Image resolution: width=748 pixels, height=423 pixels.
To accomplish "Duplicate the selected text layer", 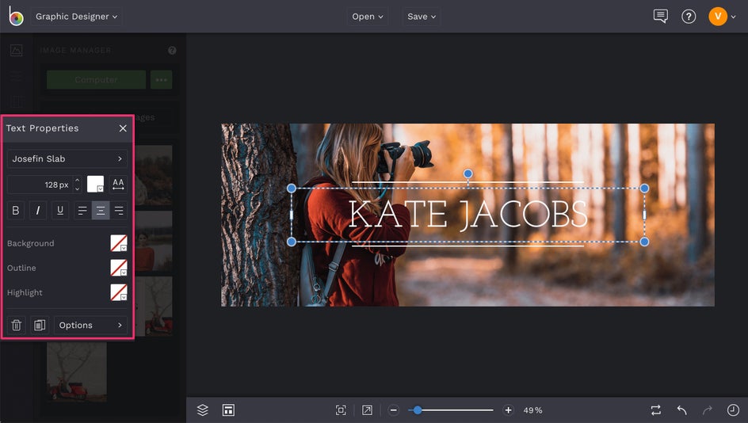I will [x=39, y=326].
